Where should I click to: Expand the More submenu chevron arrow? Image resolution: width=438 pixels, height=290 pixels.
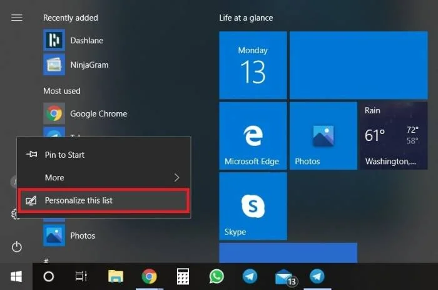(177, 178)
